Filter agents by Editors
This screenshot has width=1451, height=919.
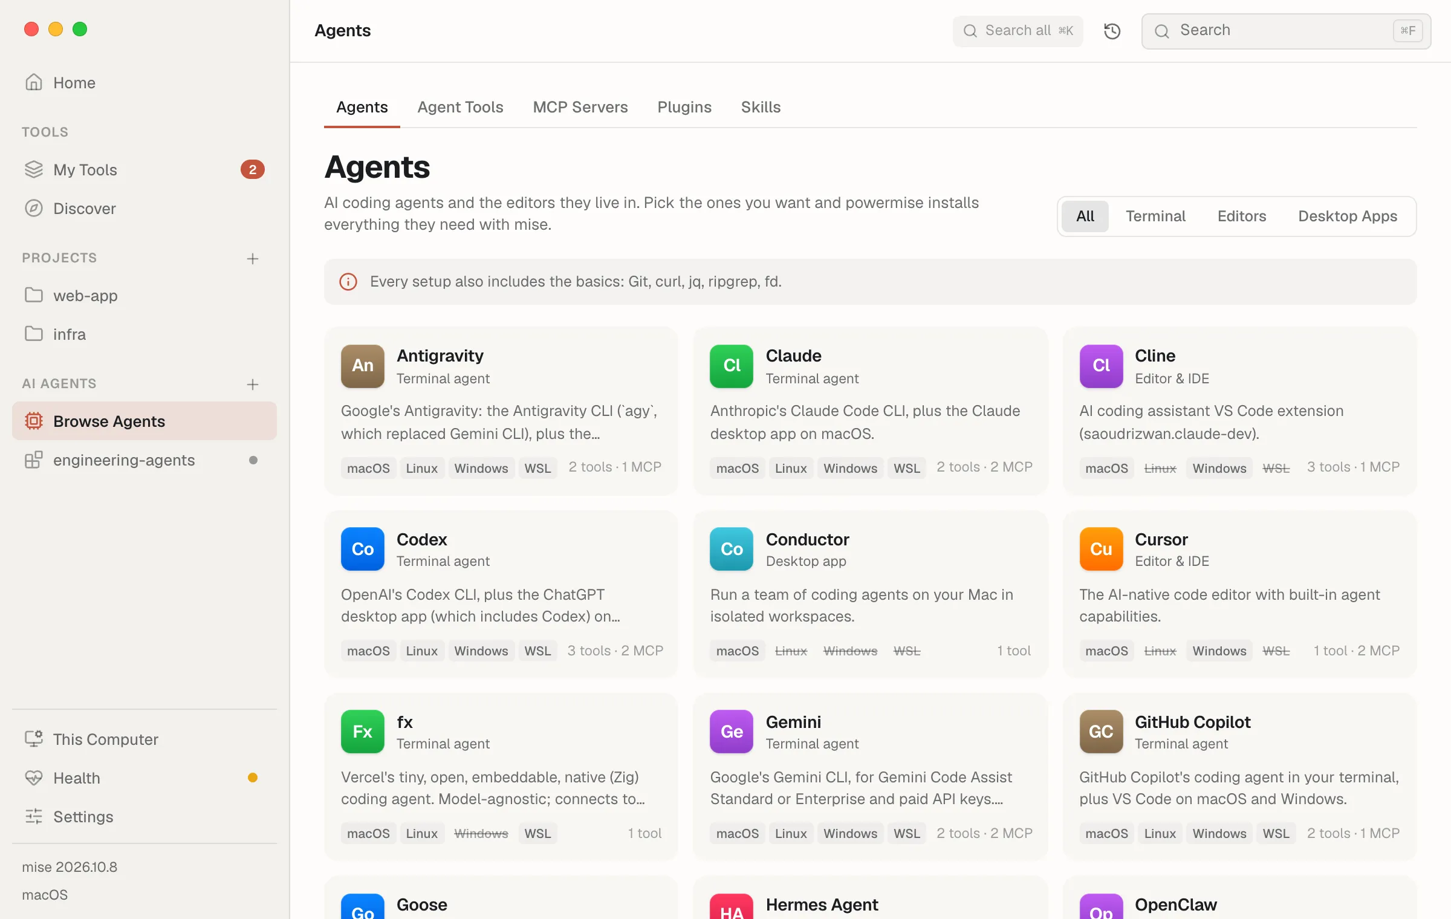tap(1242, 216)
